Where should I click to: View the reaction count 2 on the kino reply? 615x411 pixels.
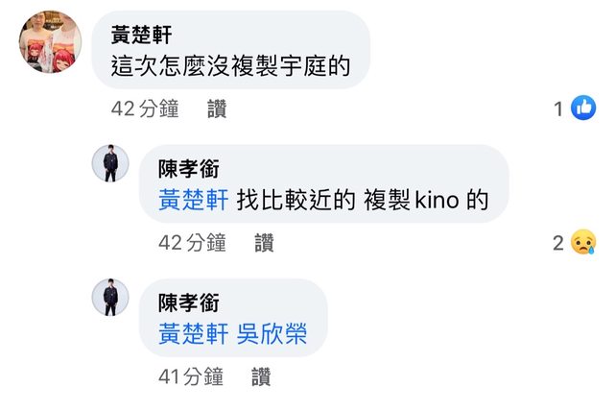[x=558, y=243]
